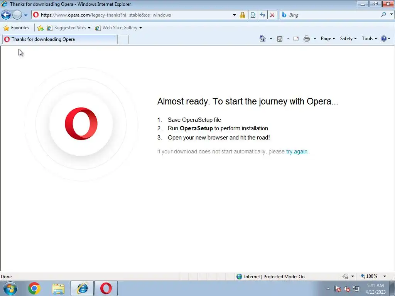Click the 'Almost ready' heading text
The width and height of the screenshot is (395, 296).
(x=248, y=101)
